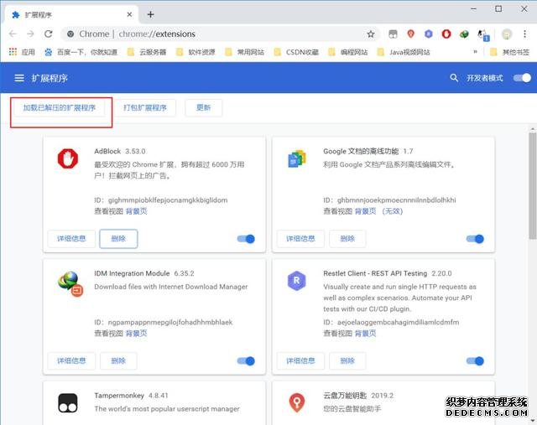Open IDM Integration Module 详细信息
537x425 pixels.
pyautogui.click(x=71, y=360)
